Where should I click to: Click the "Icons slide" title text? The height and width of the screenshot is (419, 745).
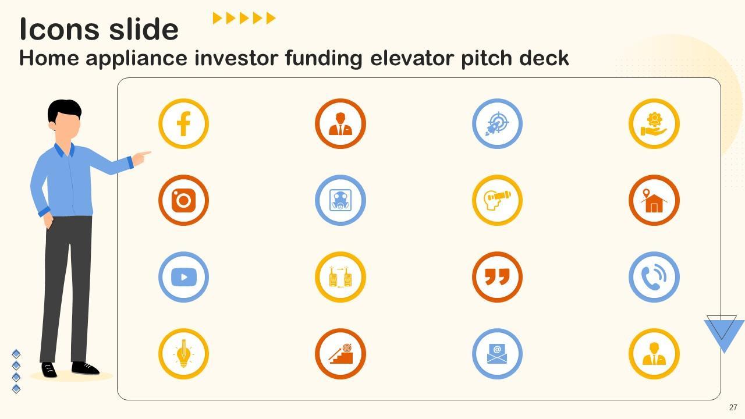tap(99, 29)
